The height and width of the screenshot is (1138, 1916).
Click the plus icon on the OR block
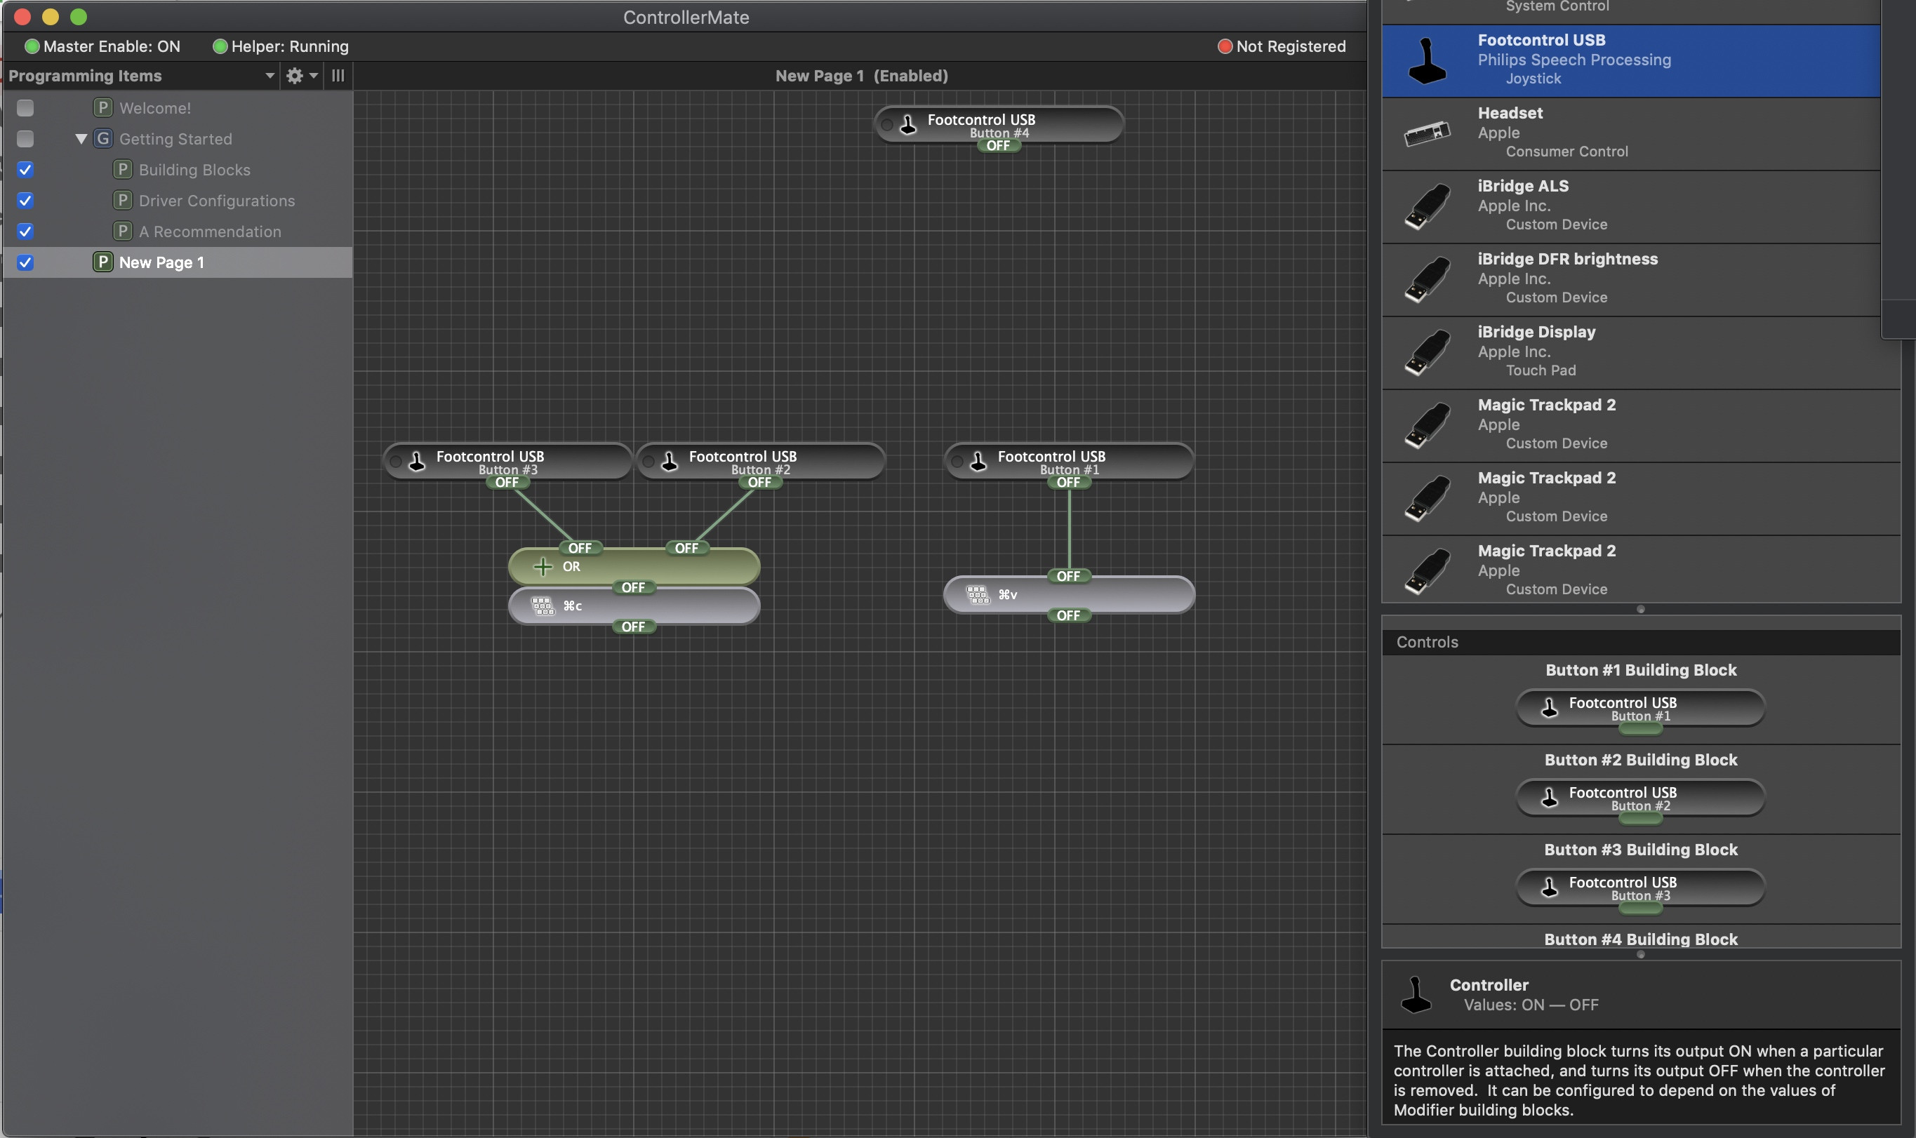point(543,567)
